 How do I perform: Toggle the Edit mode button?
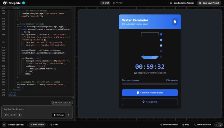(12, 115)
